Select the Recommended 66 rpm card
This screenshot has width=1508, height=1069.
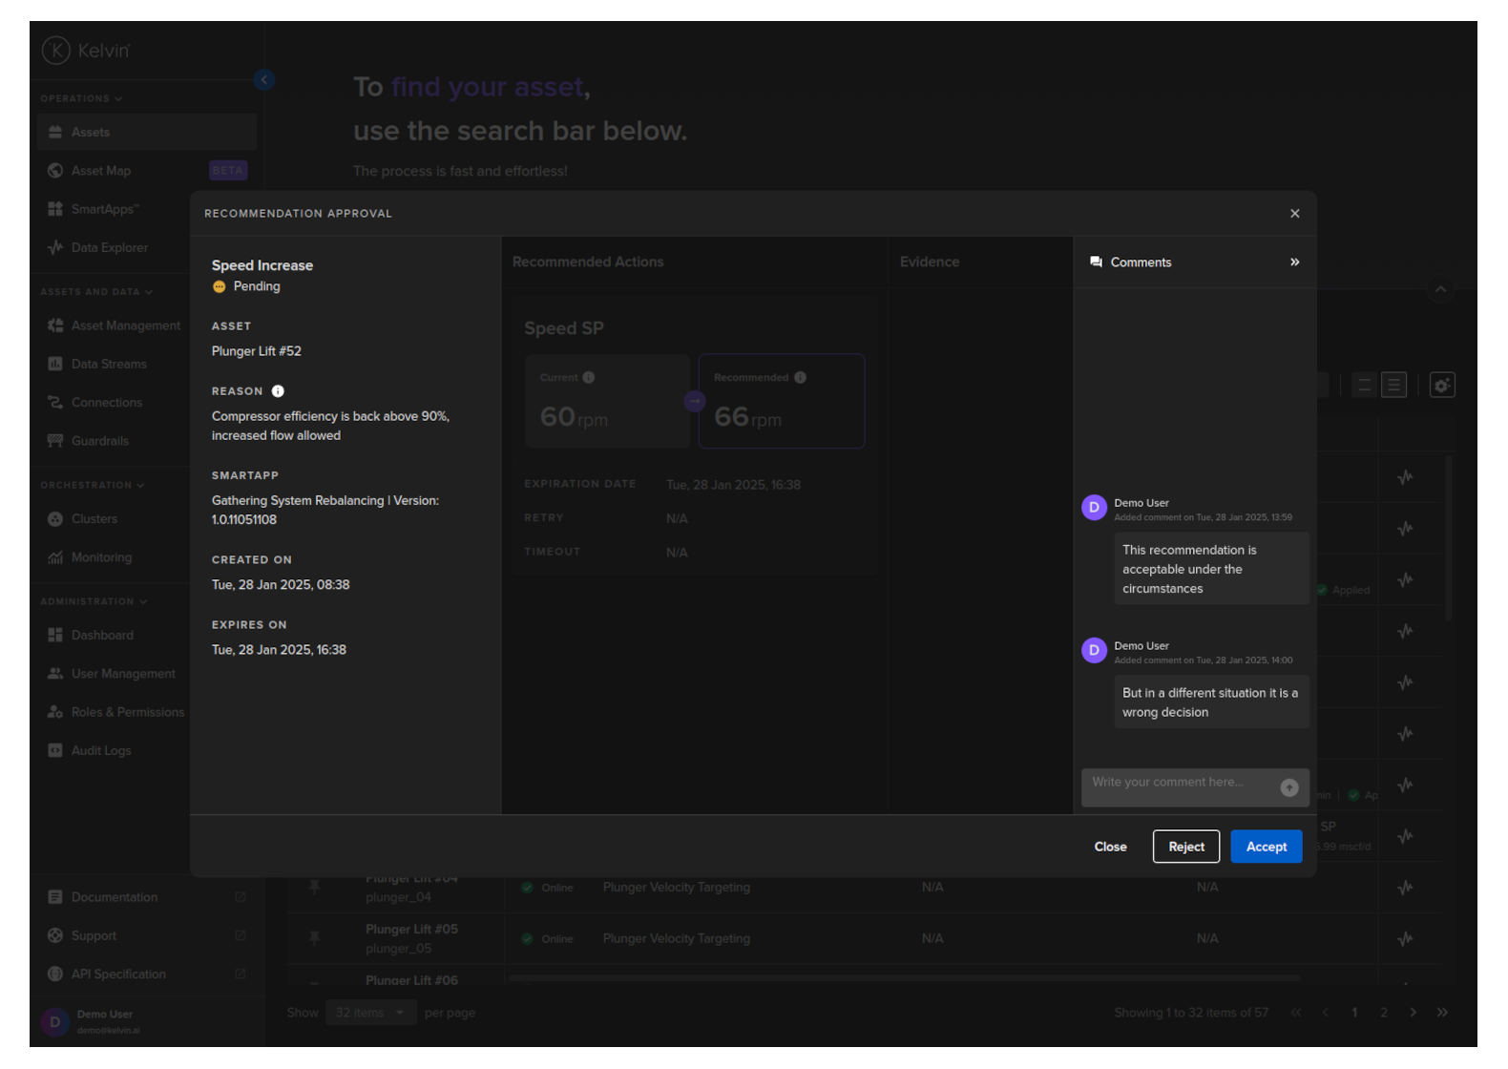point(781,402)
